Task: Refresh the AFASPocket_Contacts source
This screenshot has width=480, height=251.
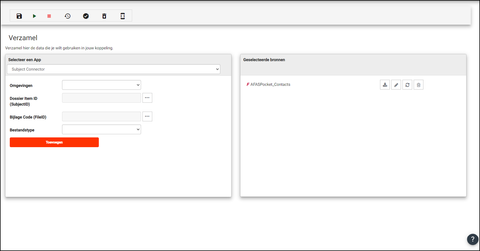Action: click(407, 85)
